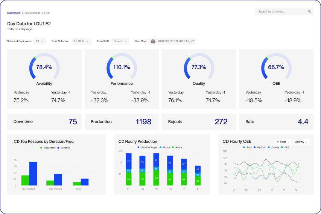Expand the 1st Shift time selection dropdown
321x214 pixels.
point(81,41)
